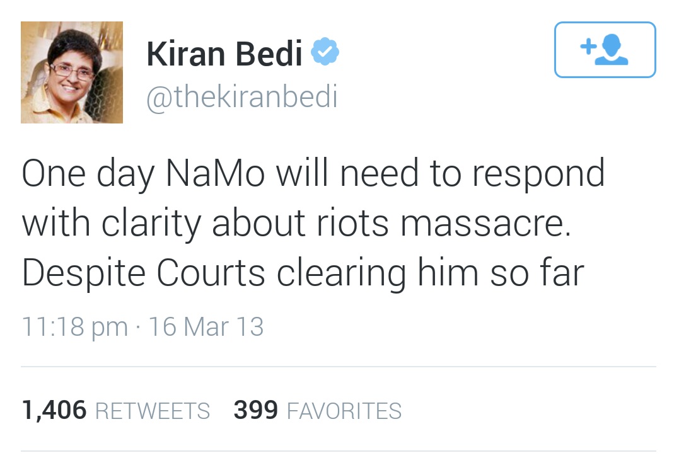This screenshot has height=458, width=679.
Task: Follow Kiran Bedi using the top-right button
Action: (x=604, y=50)
